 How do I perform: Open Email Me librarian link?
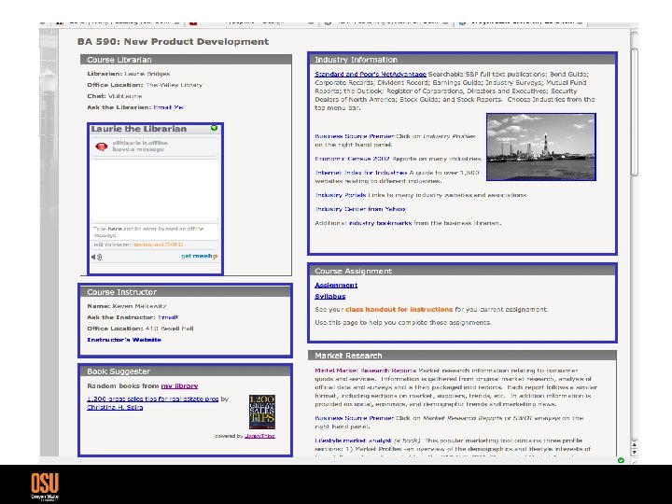[x=169, y=107]
